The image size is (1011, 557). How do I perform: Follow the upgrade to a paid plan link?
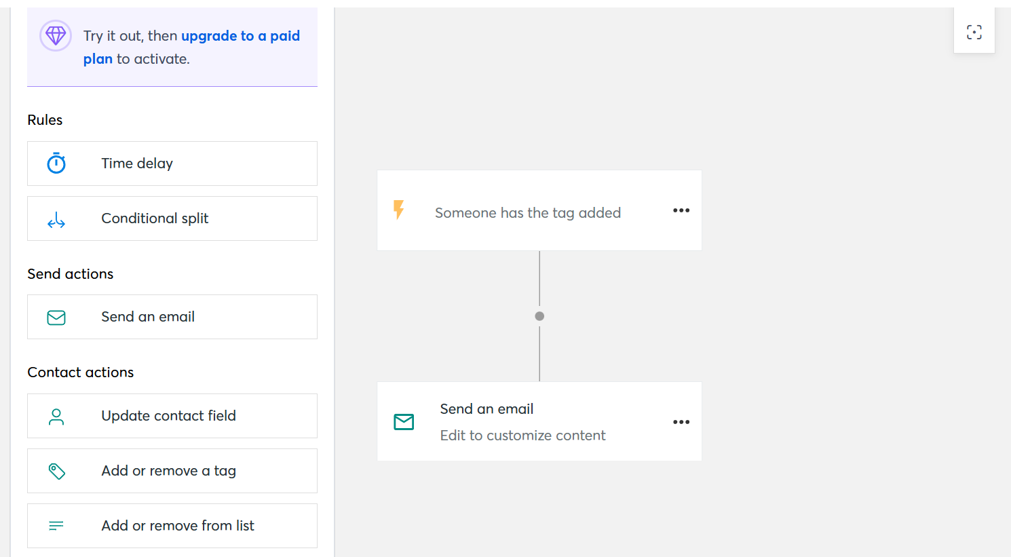coord(240,36)
